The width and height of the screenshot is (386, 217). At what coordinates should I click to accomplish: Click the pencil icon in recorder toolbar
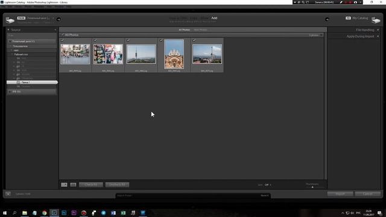pyautogui.click(x=341, y=2)
